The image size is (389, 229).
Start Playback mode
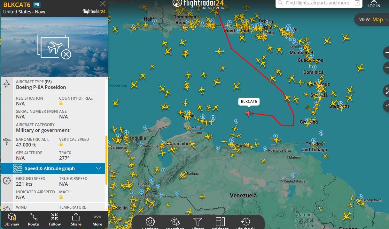click(x=245, y=223)
